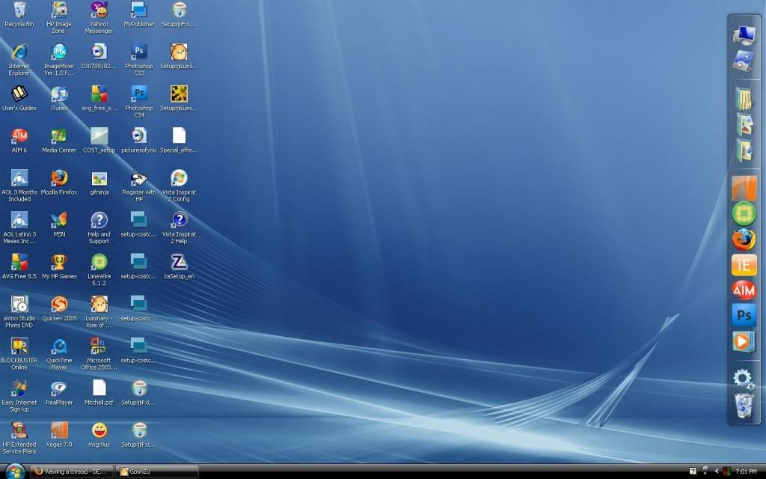Open the dock settings gear icon
The height and width of the screenshot is (479, 766).
[x=744, y=379]
